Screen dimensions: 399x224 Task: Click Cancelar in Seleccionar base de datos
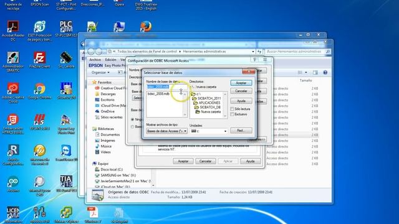[241, 91]
